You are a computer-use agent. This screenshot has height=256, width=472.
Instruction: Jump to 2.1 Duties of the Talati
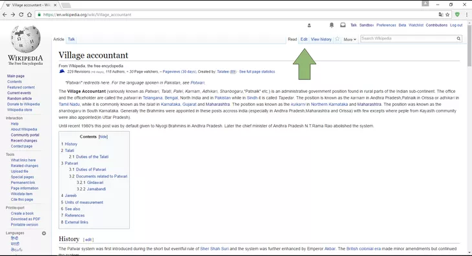click(x=88, y=157)
